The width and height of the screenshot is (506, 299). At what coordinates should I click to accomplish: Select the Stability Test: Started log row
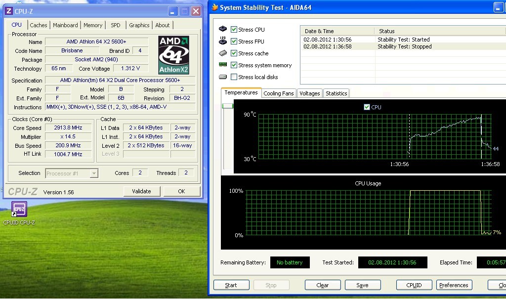[403, 40]
